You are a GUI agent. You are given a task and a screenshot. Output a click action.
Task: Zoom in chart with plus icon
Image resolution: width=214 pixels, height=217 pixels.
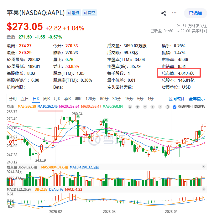pyautogui.click(x=138, y=107)
